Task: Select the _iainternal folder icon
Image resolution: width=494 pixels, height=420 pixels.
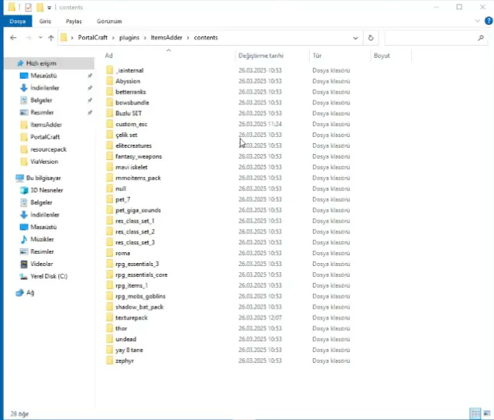Action: (x=109, y=70)
